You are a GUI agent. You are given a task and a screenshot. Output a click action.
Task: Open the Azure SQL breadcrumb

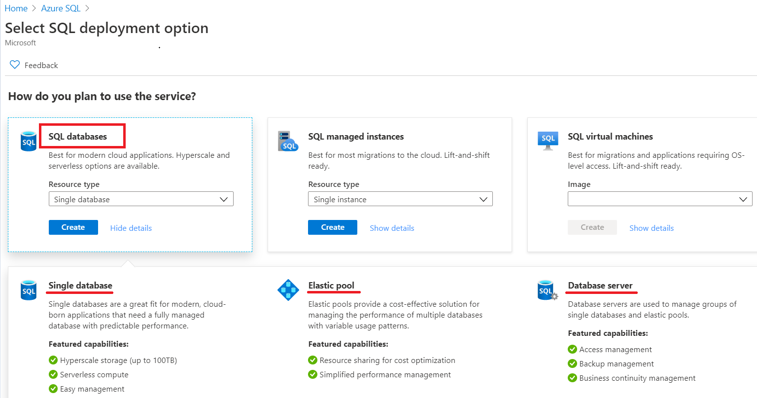[x=61, y=8]
